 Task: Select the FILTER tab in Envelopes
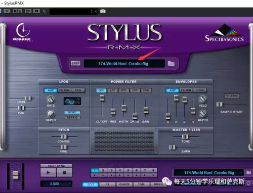tap(186, 90)
